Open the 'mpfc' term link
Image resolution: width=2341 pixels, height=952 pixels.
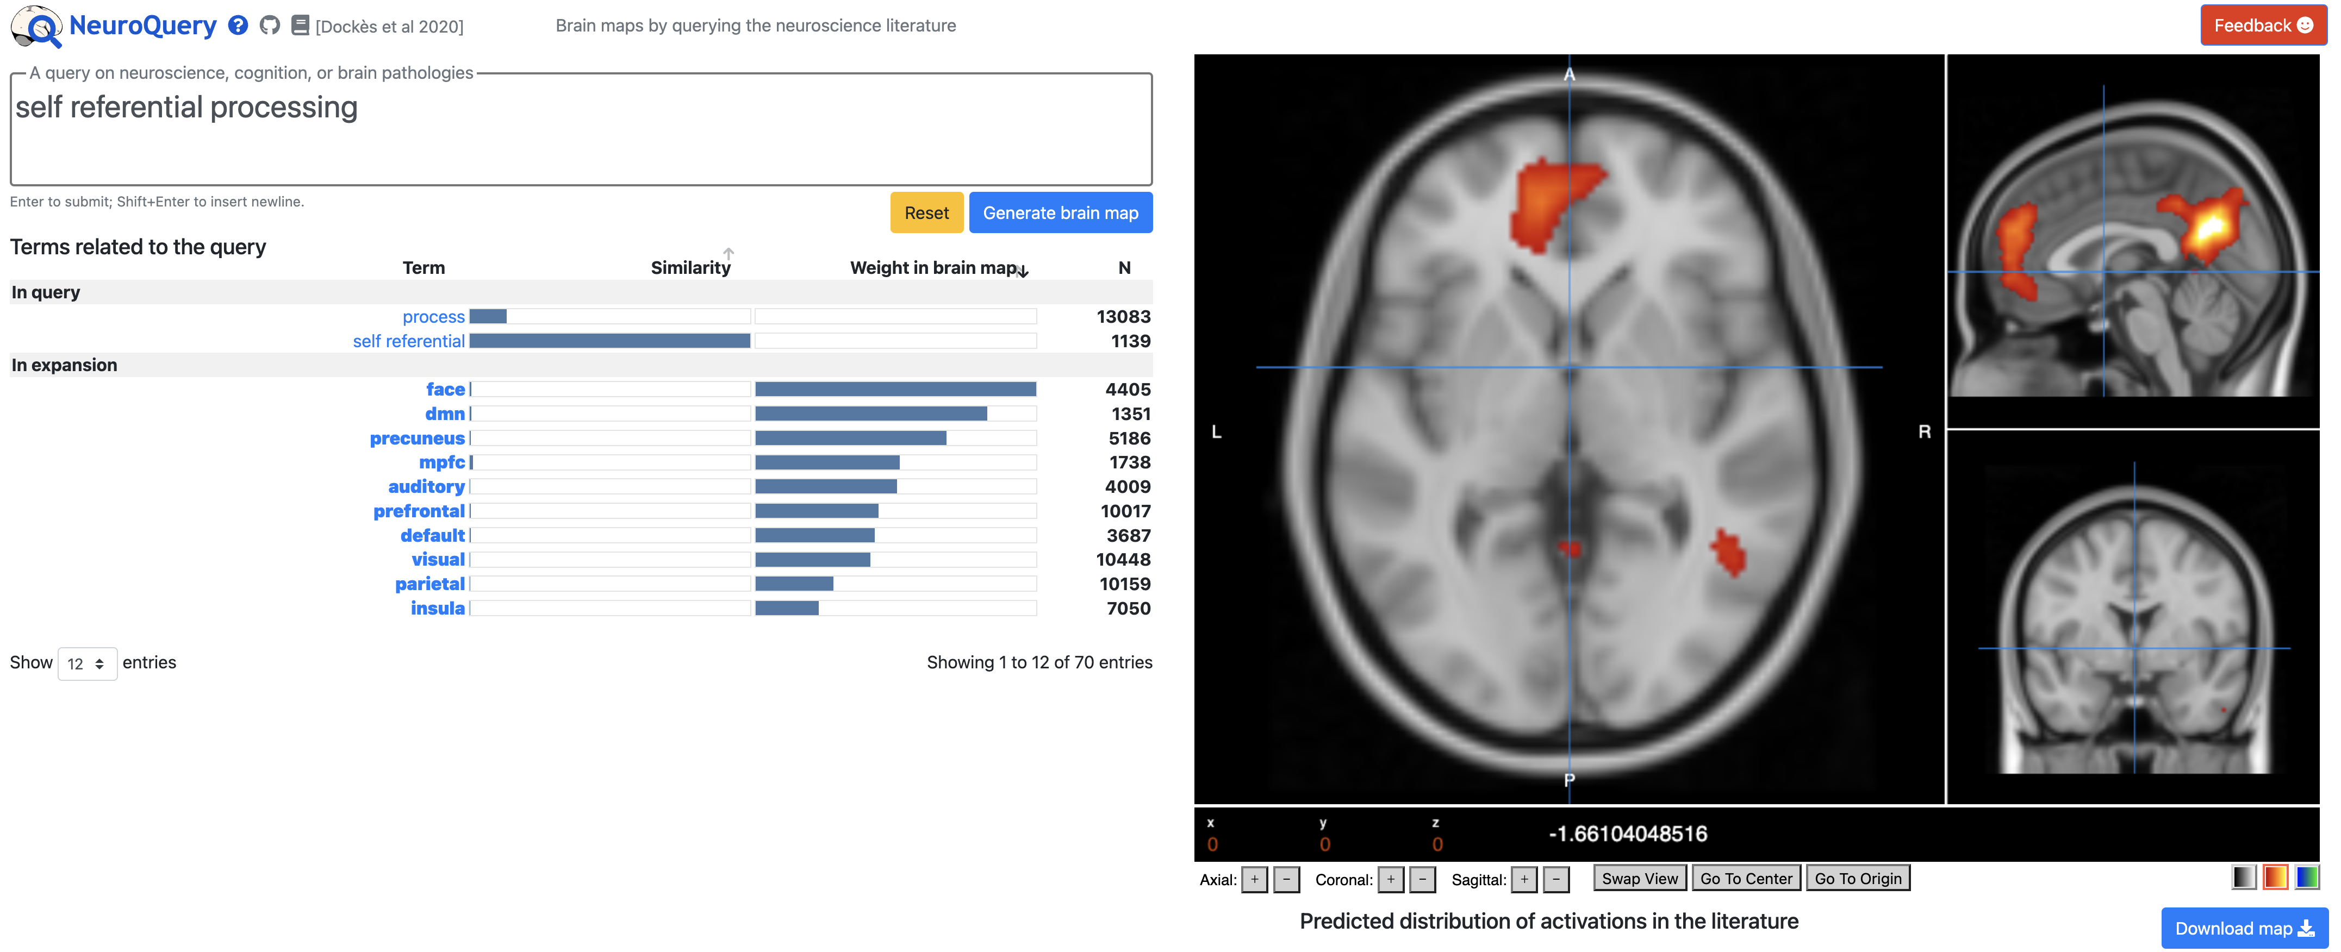tap(441, 462)
